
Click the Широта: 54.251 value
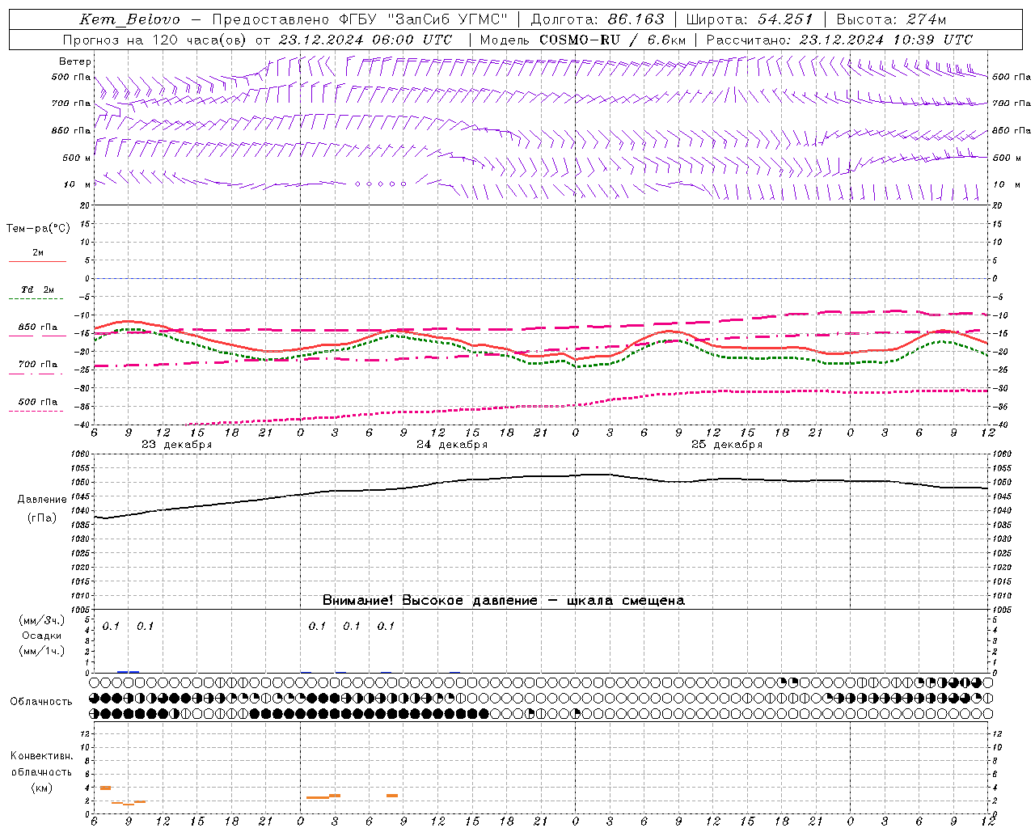[749, 19]
